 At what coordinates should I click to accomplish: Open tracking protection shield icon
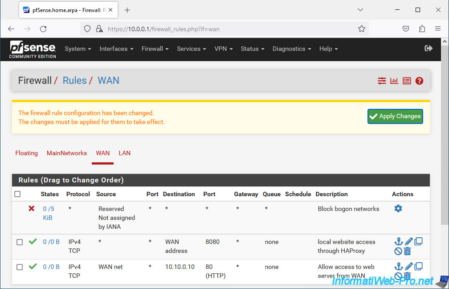click(x=87, y=29)
